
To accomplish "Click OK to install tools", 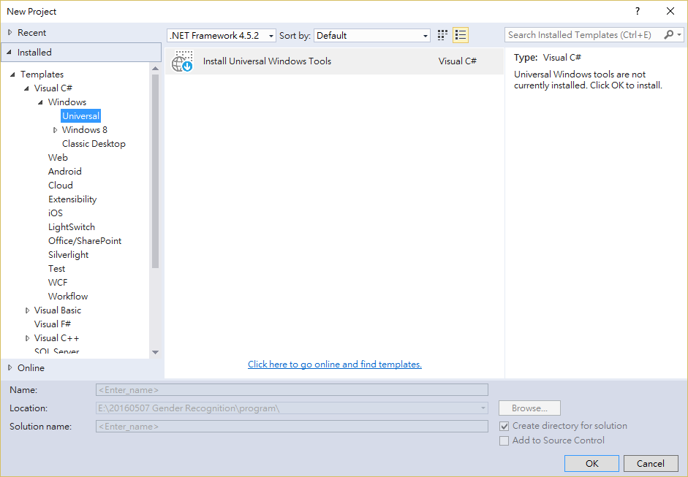I will [x=591, y=463].
